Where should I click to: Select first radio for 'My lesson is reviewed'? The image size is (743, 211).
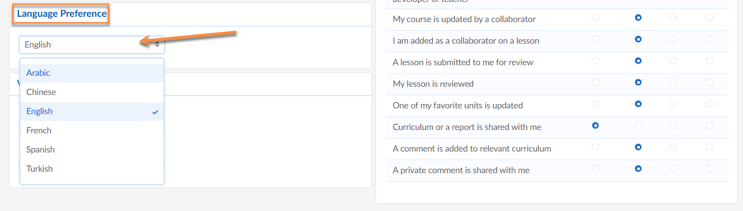coord(596,82)
